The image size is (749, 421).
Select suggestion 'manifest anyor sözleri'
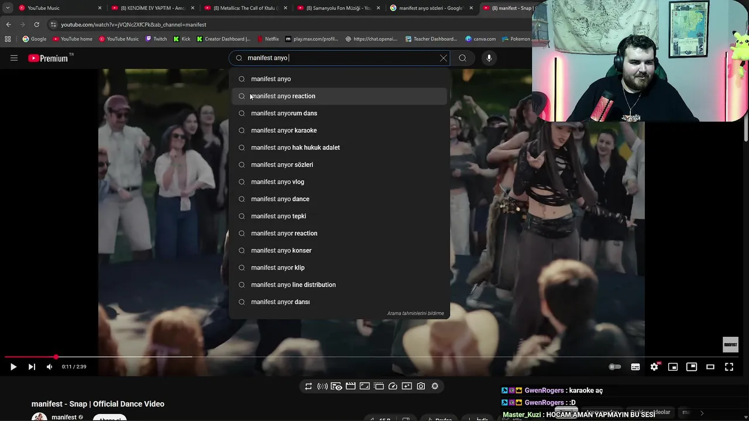[x=339, y=165]
